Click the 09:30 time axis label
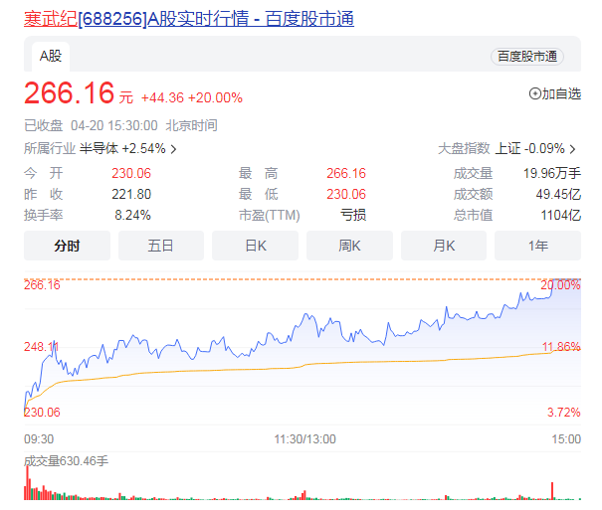This screenshot has width=602, height=510. pos(39,438)
